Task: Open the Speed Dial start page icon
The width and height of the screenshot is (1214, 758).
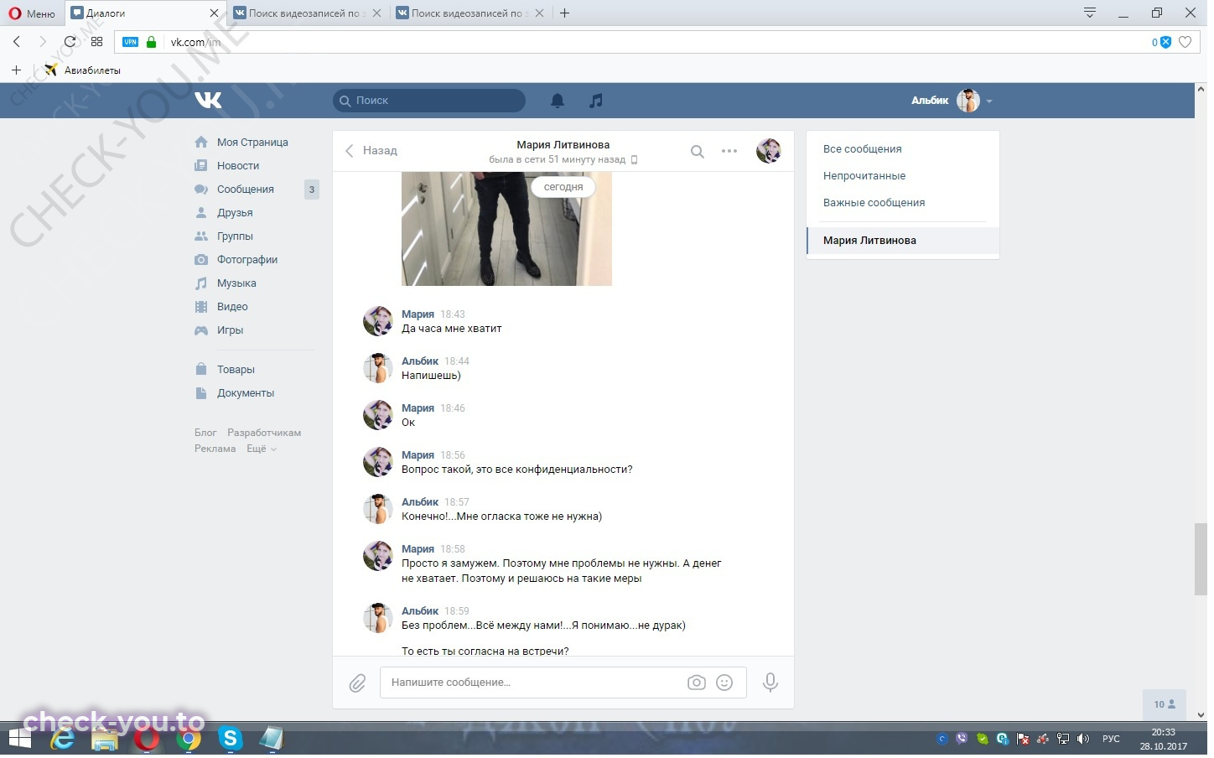Action: [97, 42]
